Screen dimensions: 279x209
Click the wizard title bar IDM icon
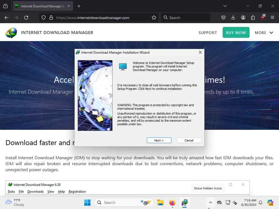point(78,53)
